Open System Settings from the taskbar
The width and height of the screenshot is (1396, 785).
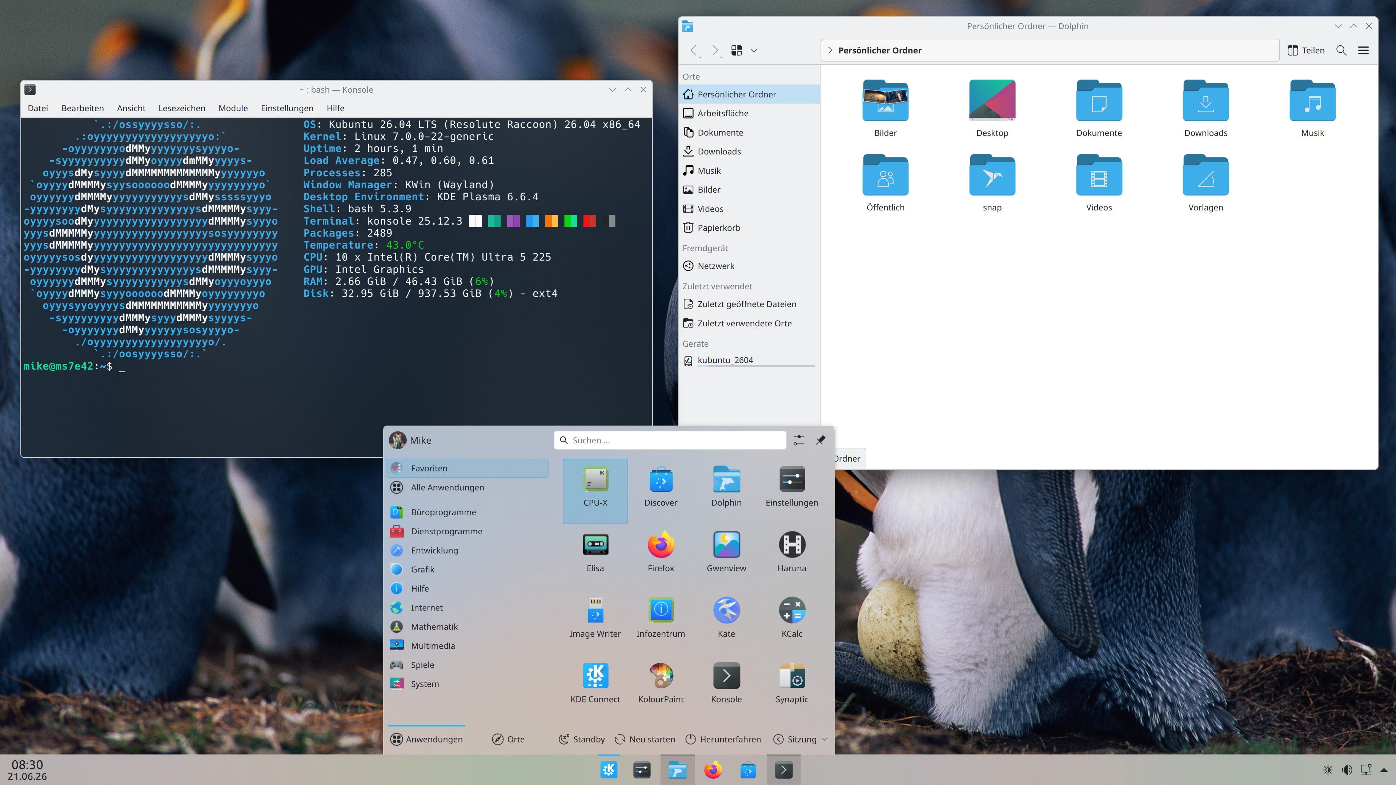coord(642,770)
